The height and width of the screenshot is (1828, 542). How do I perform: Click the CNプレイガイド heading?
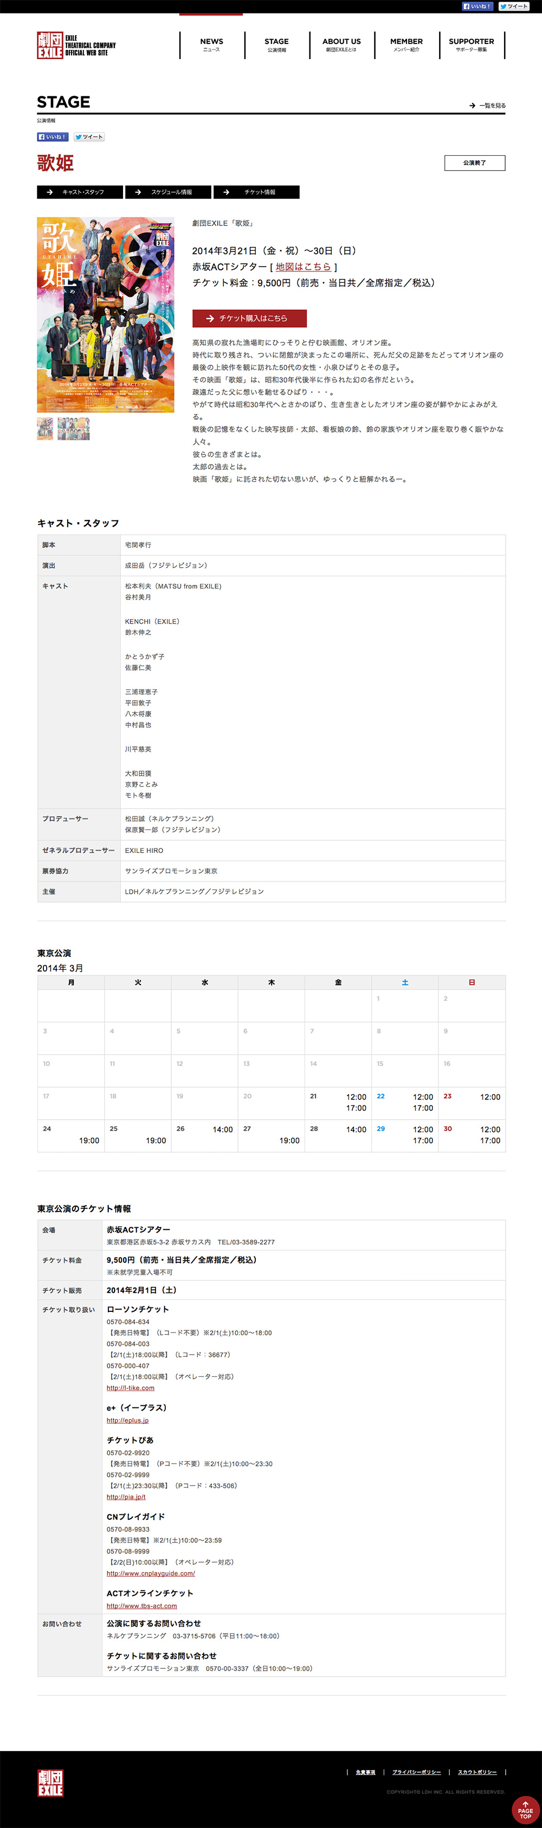click(135, 1516)
